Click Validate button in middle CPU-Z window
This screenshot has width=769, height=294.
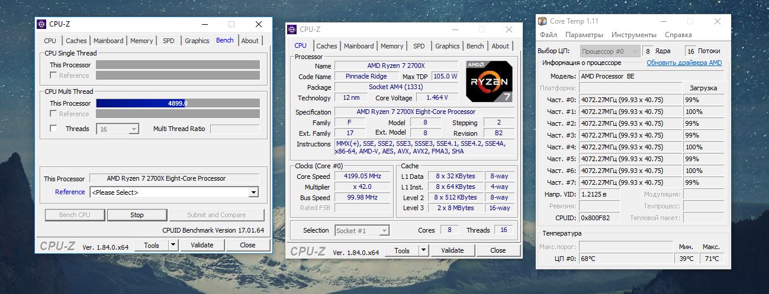pyautogui.click(x=452, y=250)
